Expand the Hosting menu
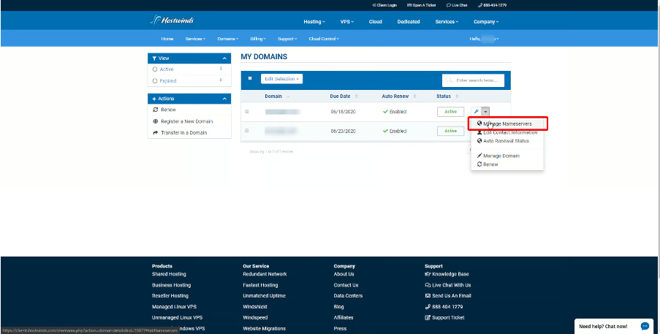This screenshot has width=660, height=334. [x=314, y=21]
